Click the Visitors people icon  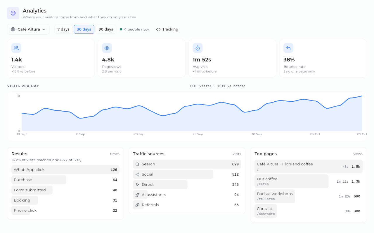pyautogui.click(x=16, y=48)
